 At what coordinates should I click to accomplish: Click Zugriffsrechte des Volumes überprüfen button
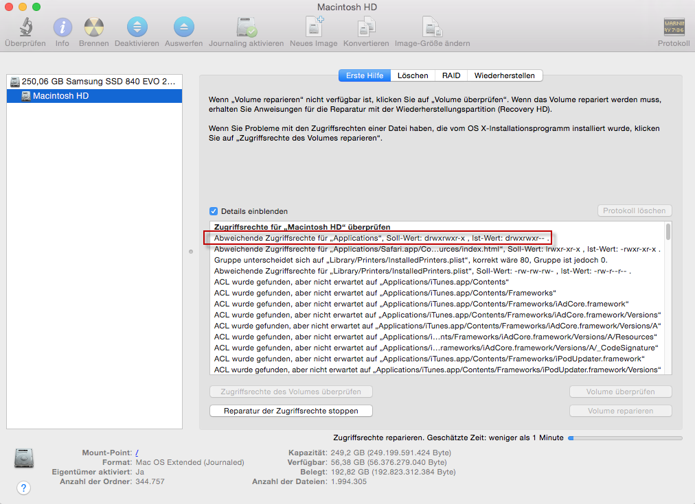tap(290, 392)
